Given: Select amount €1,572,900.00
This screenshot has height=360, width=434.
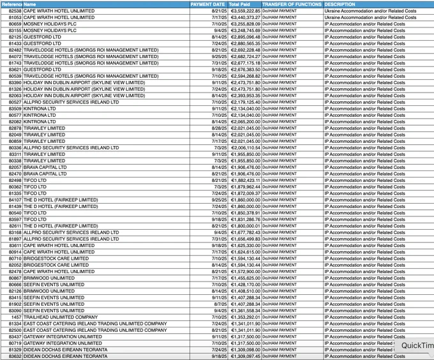Looking at the screenshot, I should 246,271.
